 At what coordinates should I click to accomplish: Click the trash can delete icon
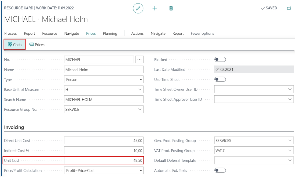[171, 8]
